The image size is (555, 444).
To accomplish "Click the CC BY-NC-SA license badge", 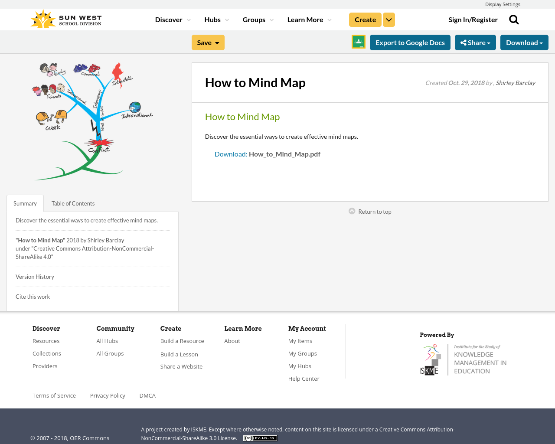I will pos(260,438).
